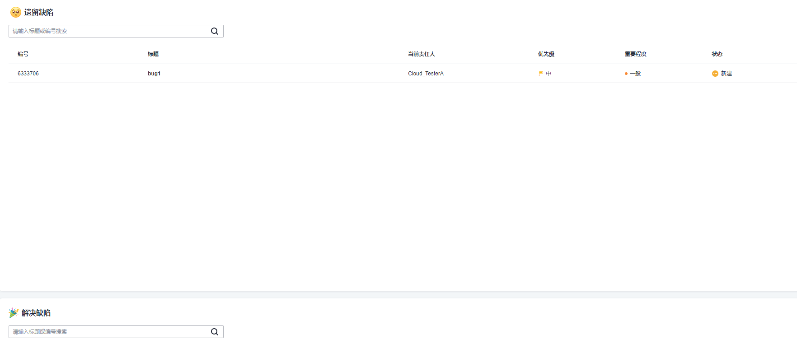The image size is (797, 339).
Task: Click status text 新建 for bug1
Action: tap(727, 74)
